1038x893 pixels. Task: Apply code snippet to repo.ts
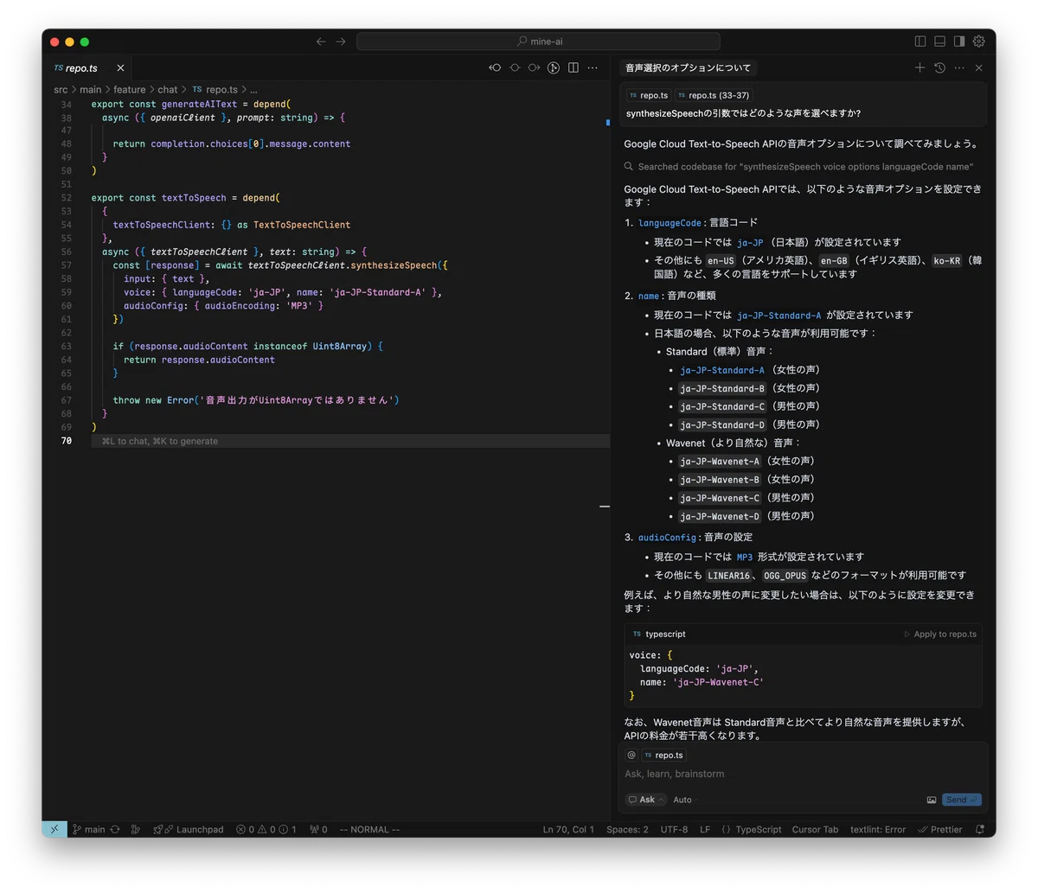[x=940, y=634]
